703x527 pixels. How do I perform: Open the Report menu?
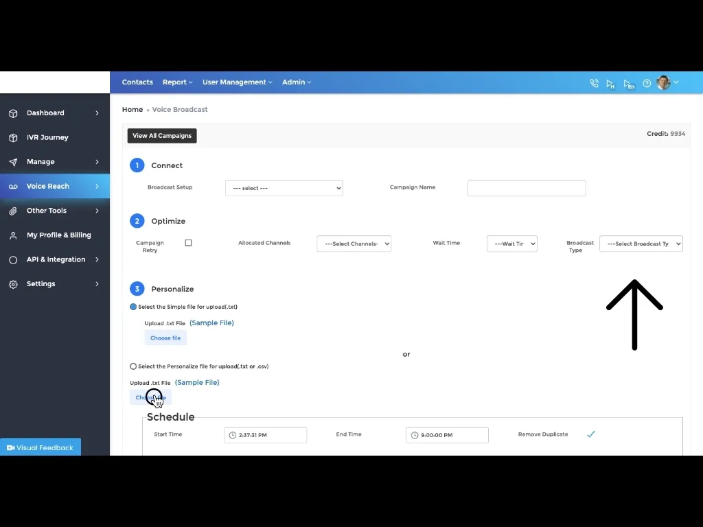[178, 82]
